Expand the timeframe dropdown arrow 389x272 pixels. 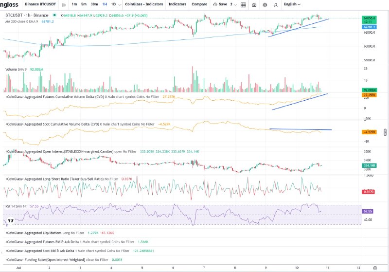coord(120,5)
